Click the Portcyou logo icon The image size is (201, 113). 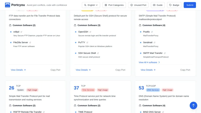pyautogui.click(x=8, y=5)
